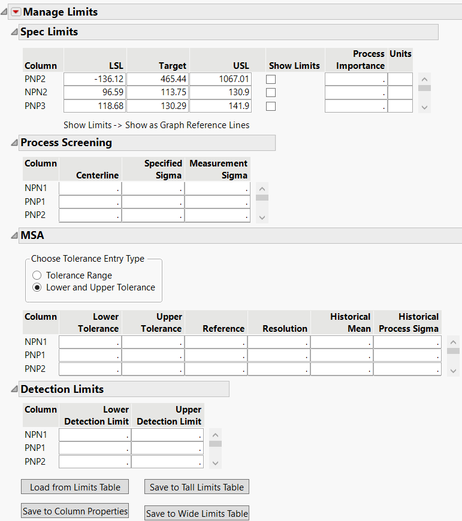
Task: Check Show Limits for NPN2
Action: (x=271, y=92)
